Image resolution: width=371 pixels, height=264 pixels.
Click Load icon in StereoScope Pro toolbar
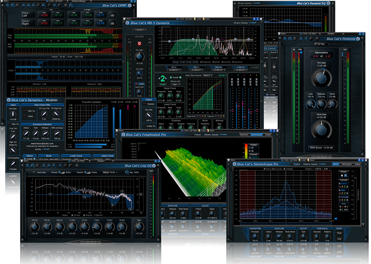[x=299, y=160]
